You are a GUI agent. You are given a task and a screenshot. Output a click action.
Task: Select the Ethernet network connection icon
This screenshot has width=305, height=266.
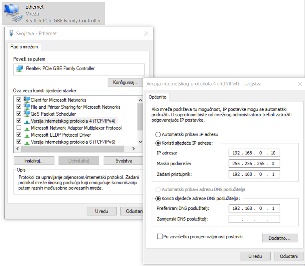click(x=13, y=13)
